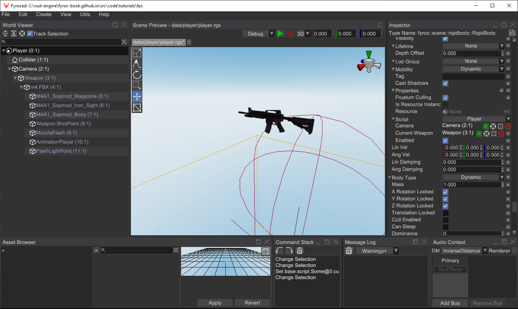This screenshot has width=518, height=309.
Task: Select Current Weapon node via dashed square icon
Action: click(x=494, y=134)
